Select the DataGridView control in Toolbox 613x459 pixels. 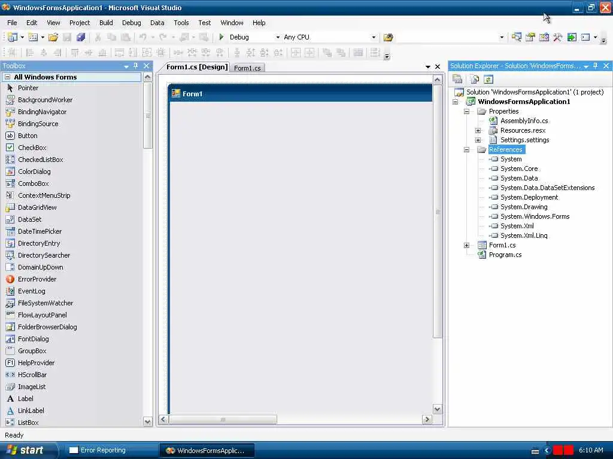71,207
